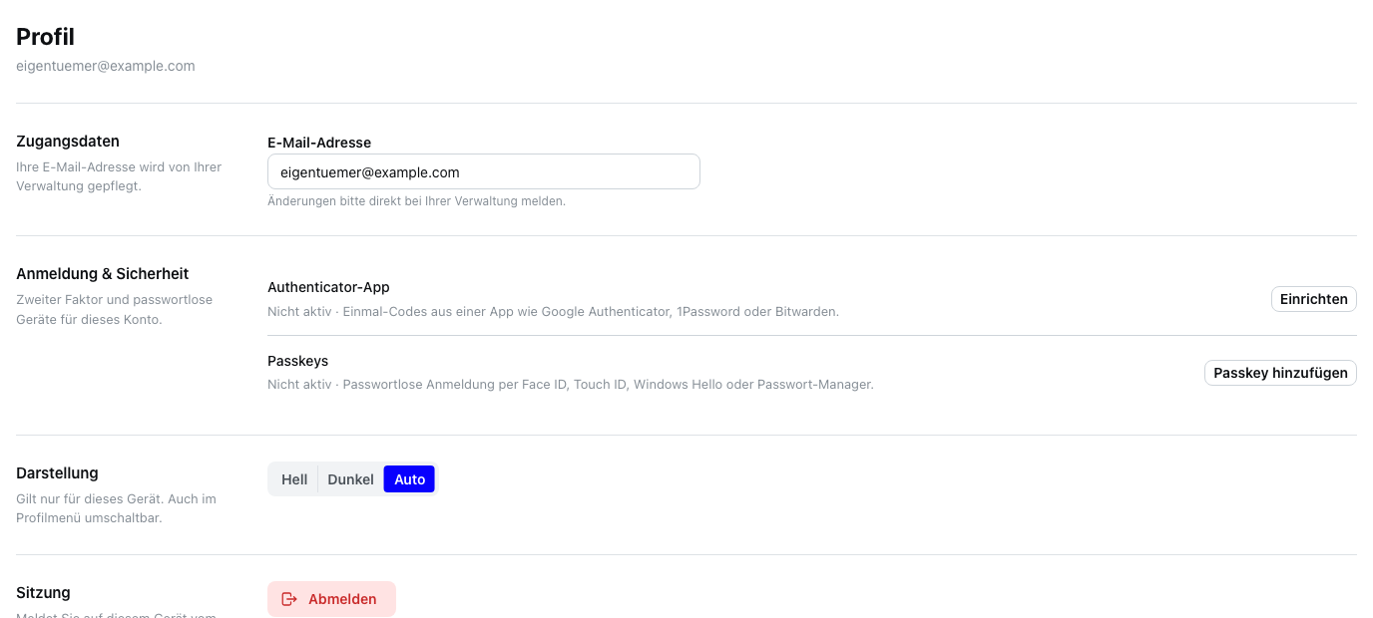Focus the E-Mail-Adresse input field
The image size is (1373, 618).
pyautogui.click(x=484, y=171)
